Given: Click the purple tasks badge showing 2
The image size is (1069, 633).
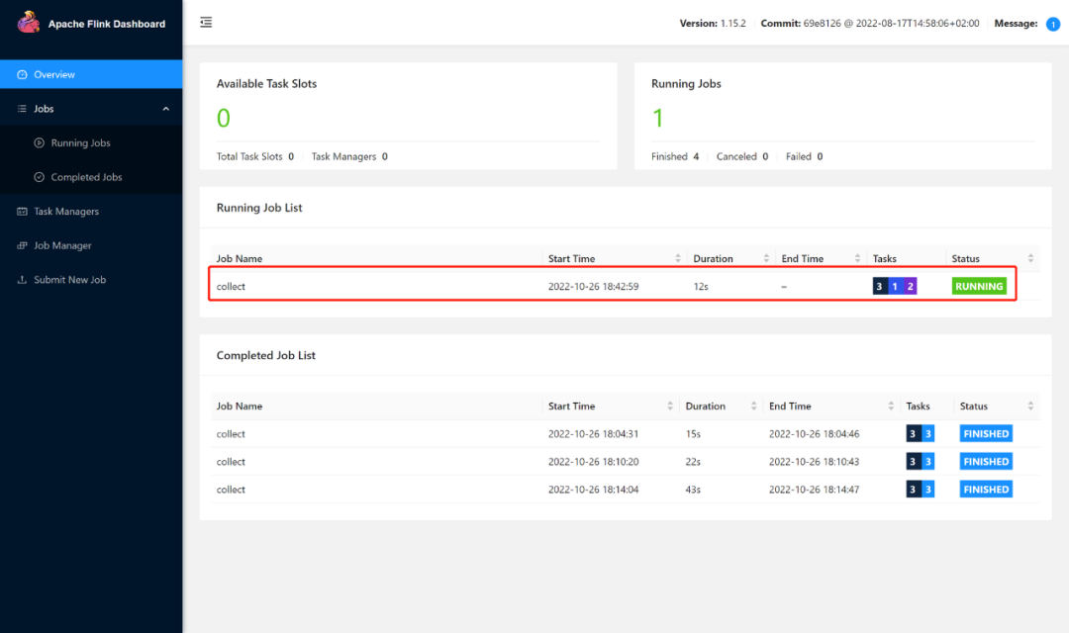Looking at the screenshot, I should coord(911,287).
